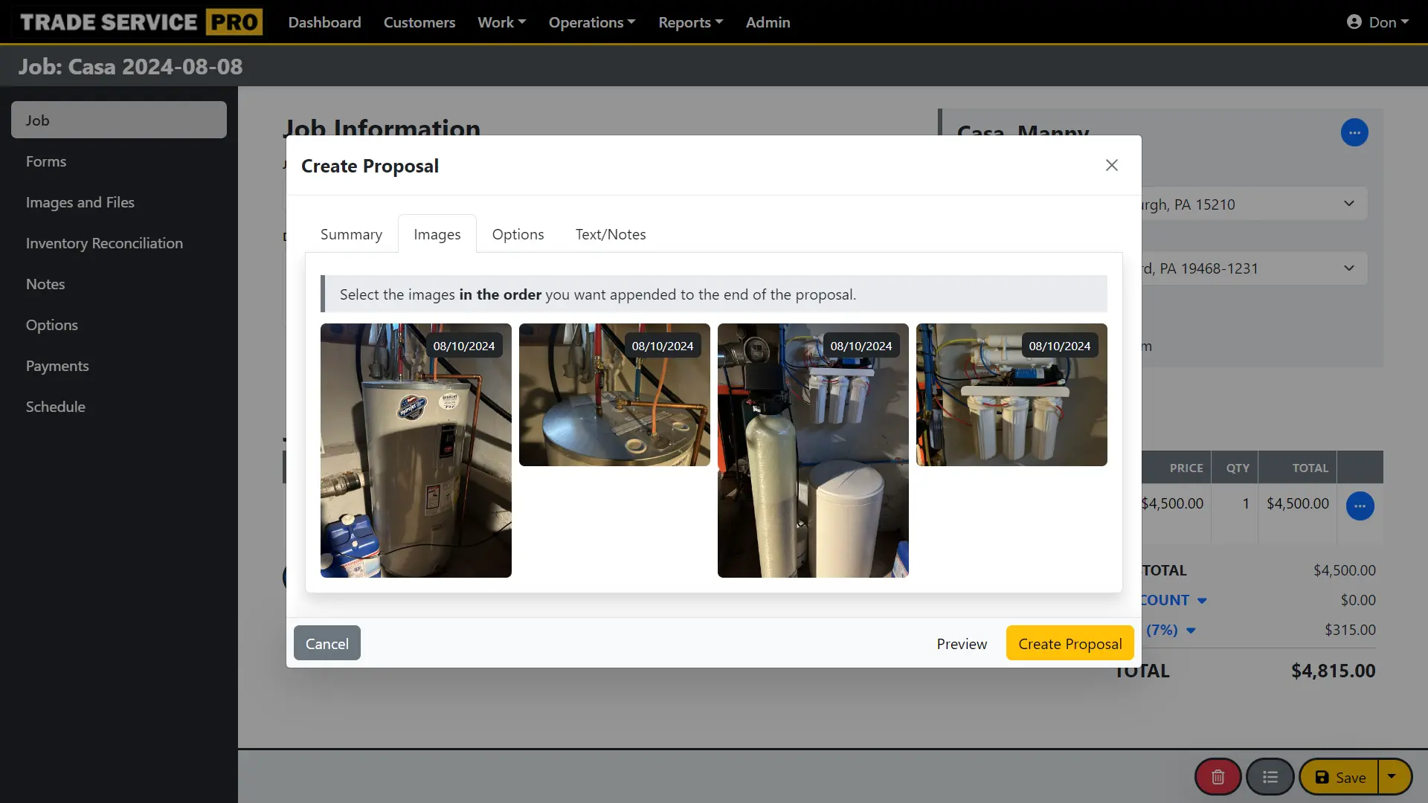Expand the Save button dropdown arrow
Viewport: 1428px width, 803px height.
click(1394, 776)
